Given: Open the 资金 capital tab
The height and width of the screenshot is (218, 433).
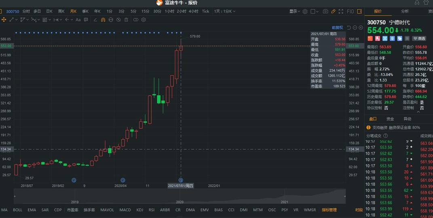Looking at the screenshot, I should [390, 119].
